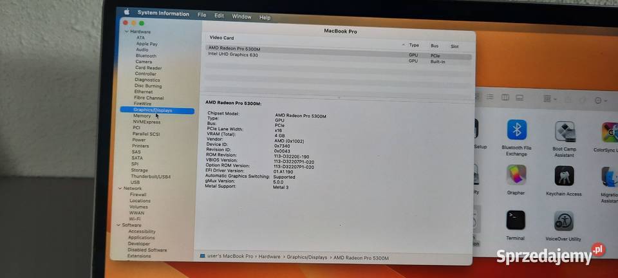The image size is (618, 278).
Task: Select PCI in the sidebar
Action: tap(136, 128)
